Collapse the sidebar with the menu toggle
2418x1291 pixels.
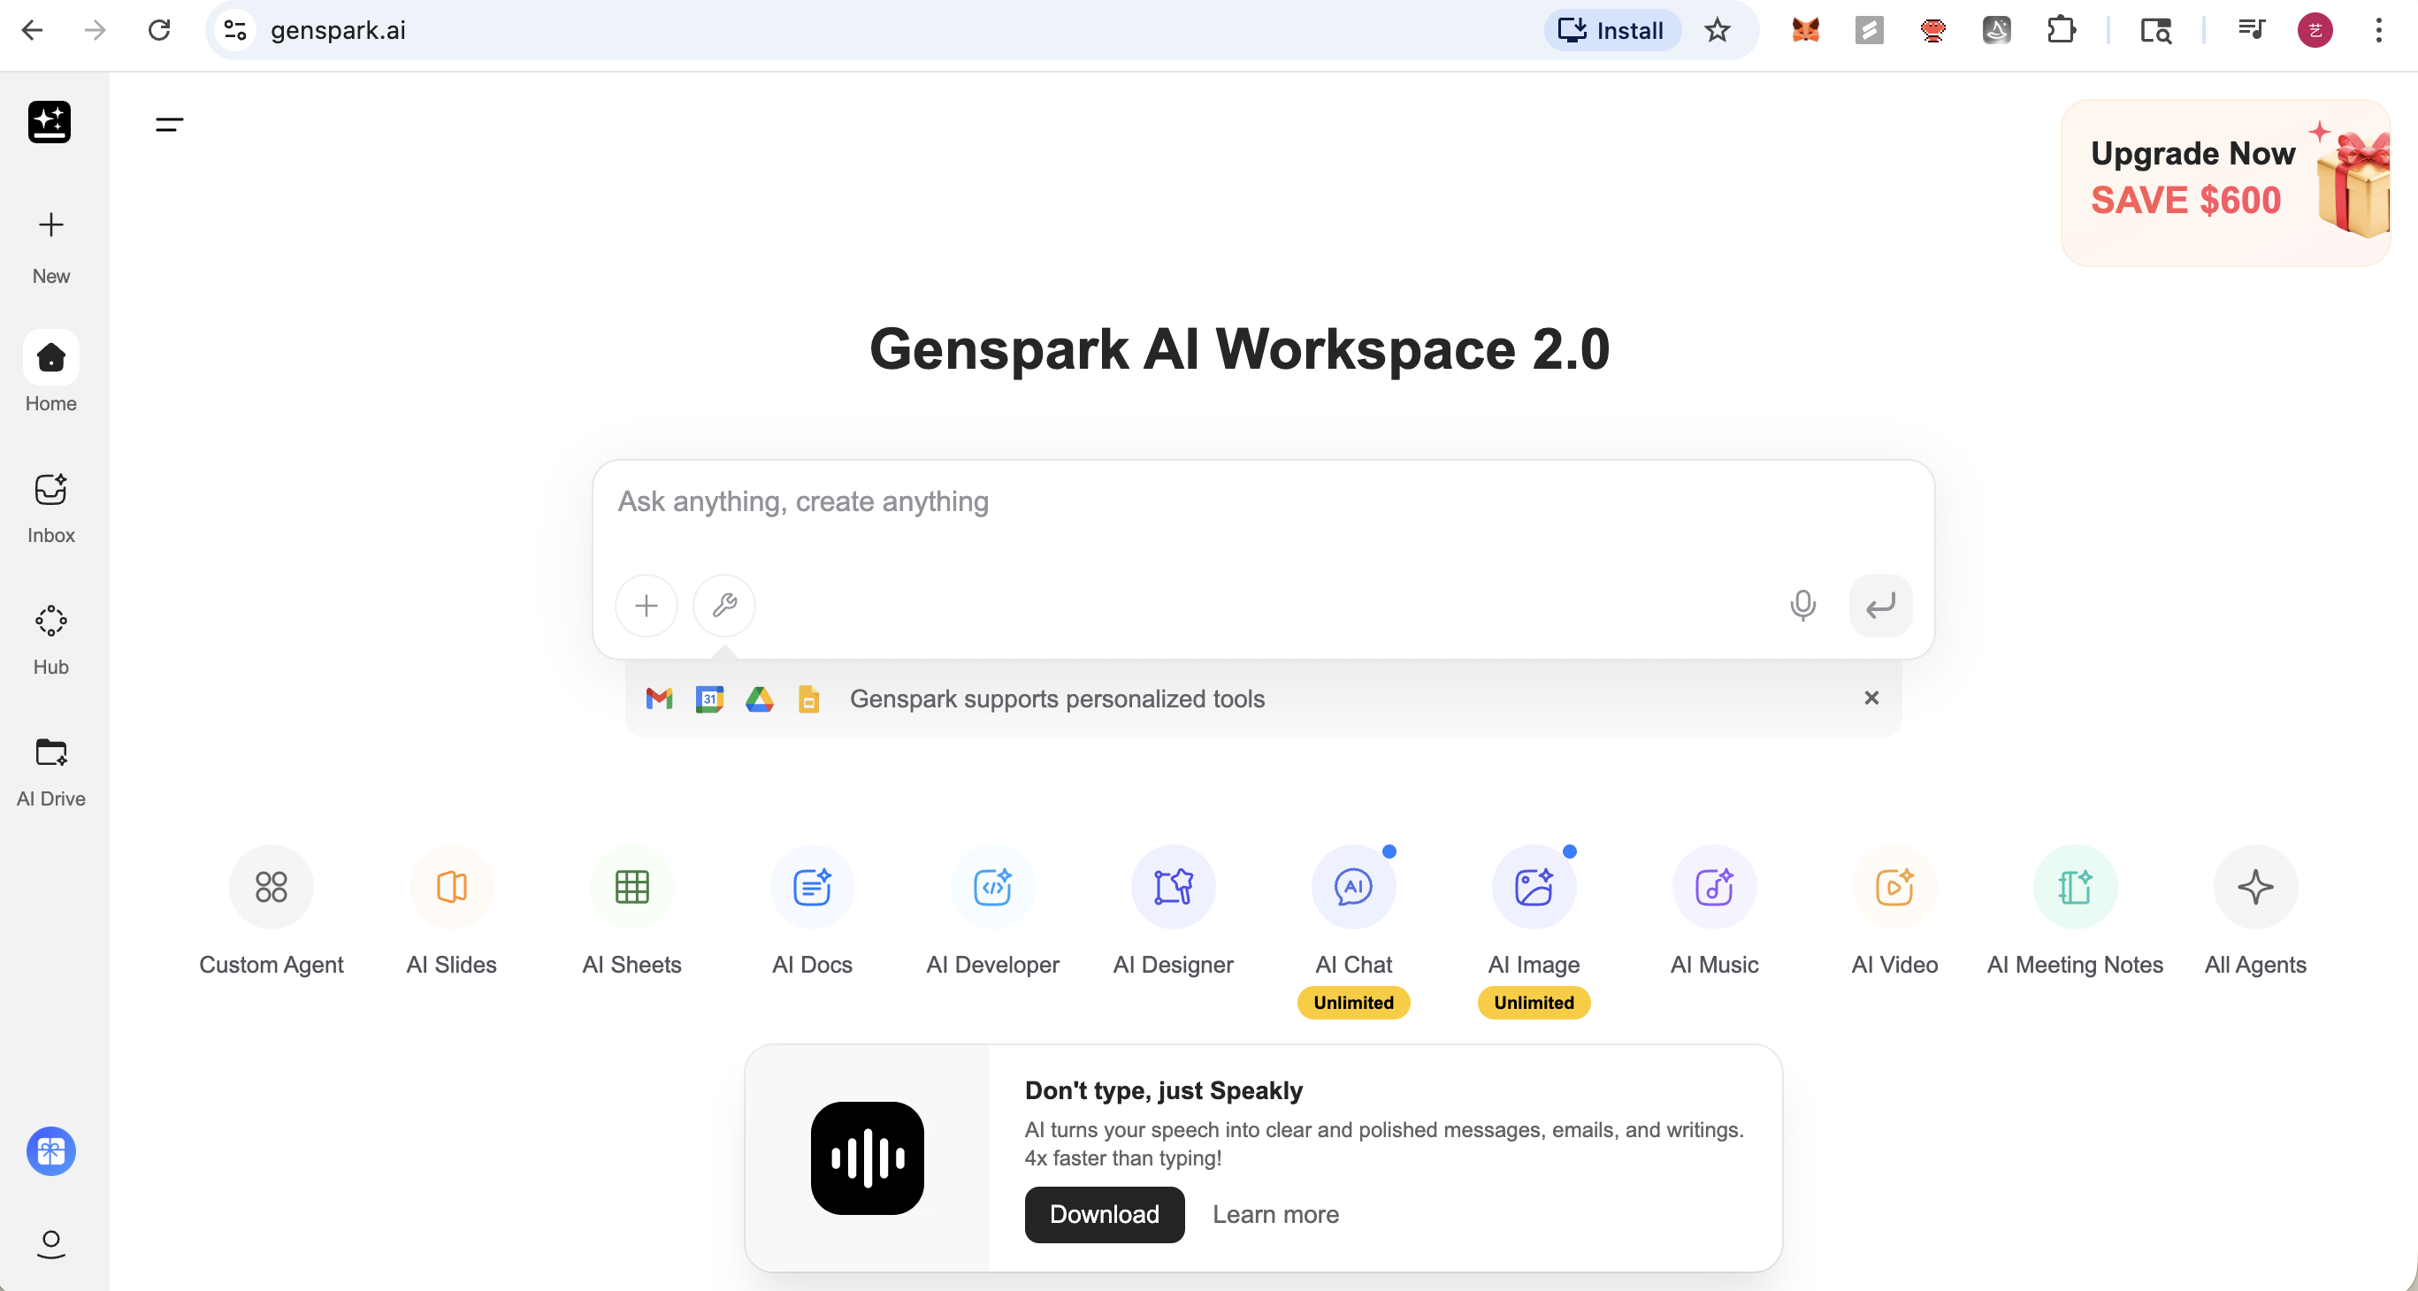pyautogui.click(x=169, y=124)
